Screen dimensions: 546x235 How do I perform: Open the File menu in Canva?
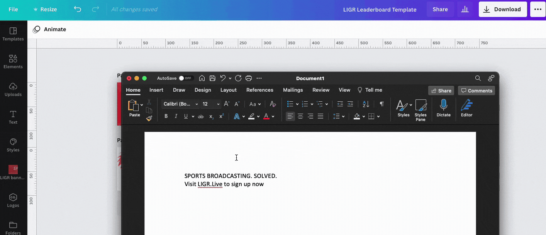click(x=13, y=9)
